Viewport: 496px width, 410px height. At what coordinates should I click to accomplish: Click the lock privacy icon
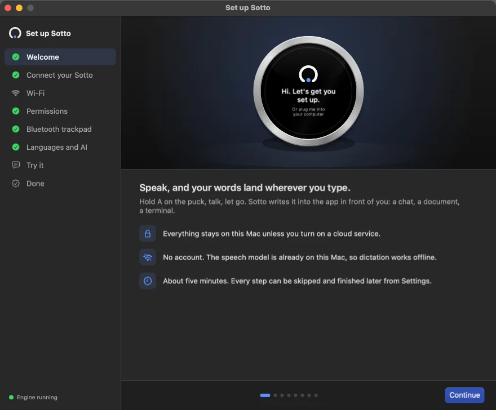click(x=148, y=234)
